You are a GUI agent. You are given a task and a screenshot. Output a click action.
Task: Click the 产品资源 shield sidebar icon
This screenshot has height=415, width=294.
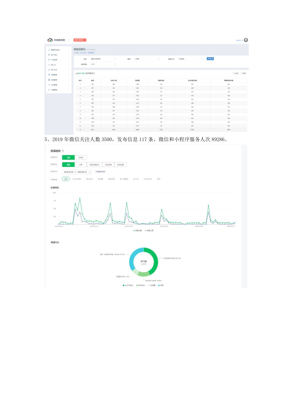tap(49, 60)
